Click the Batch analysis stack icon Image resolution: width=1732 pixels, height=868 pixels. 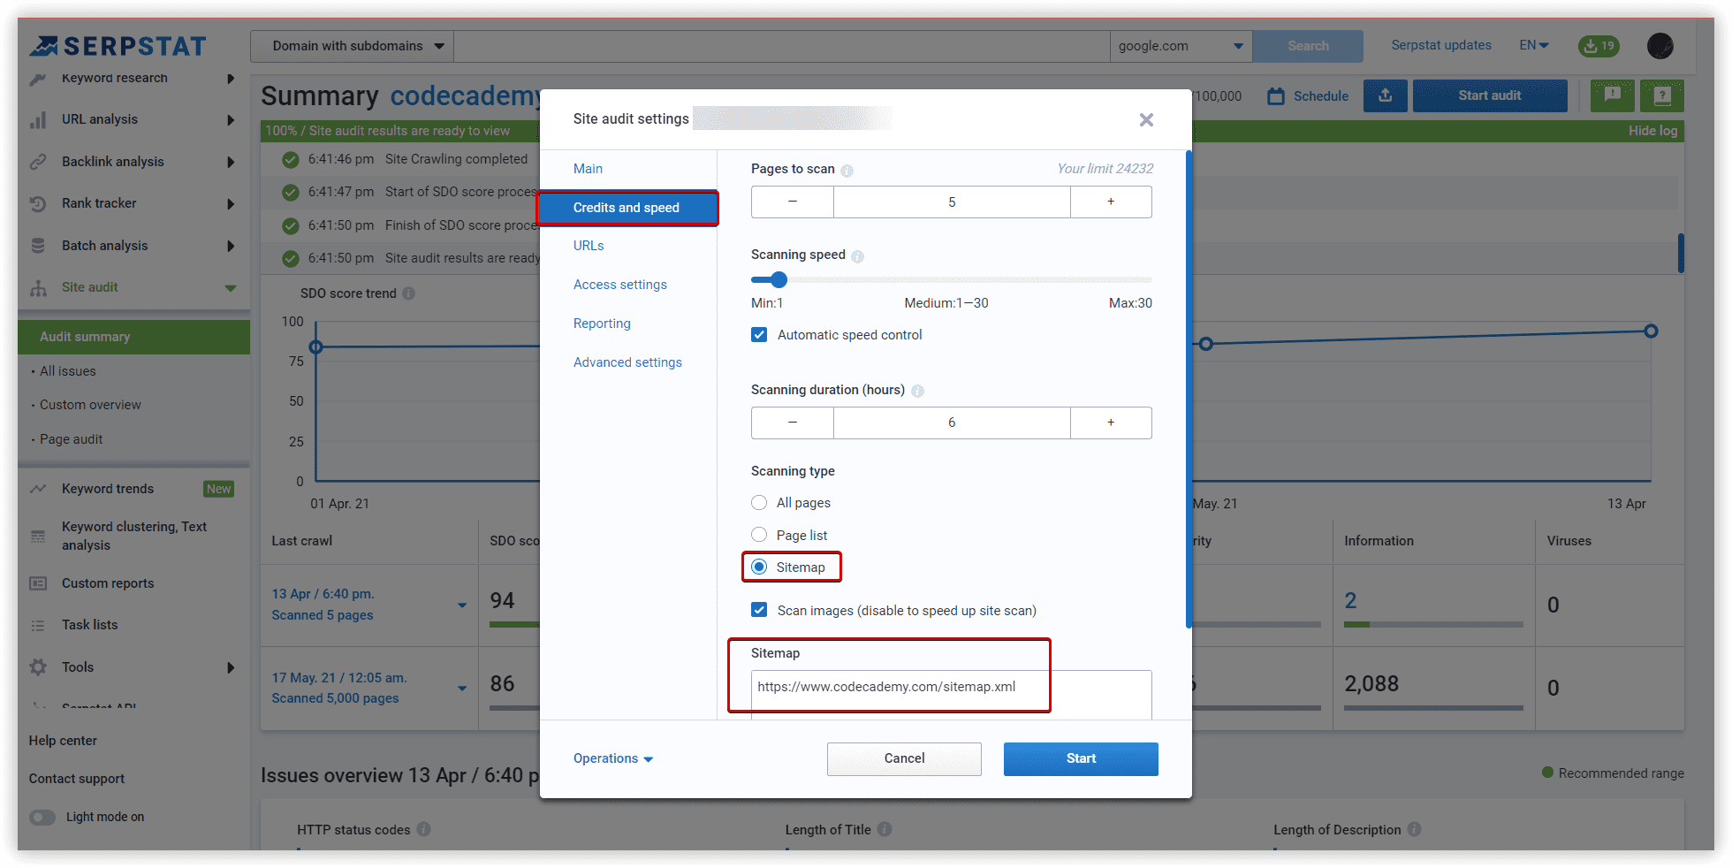(38, 246)
